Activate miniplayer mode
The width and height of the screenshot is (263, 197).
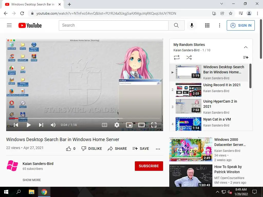click(x=129, y=125)
